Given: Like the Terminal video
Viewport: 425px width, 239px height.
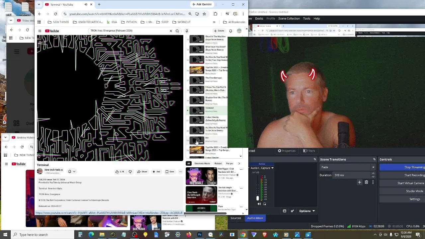Looking at the screenshot, I should (x=120, y=172).
